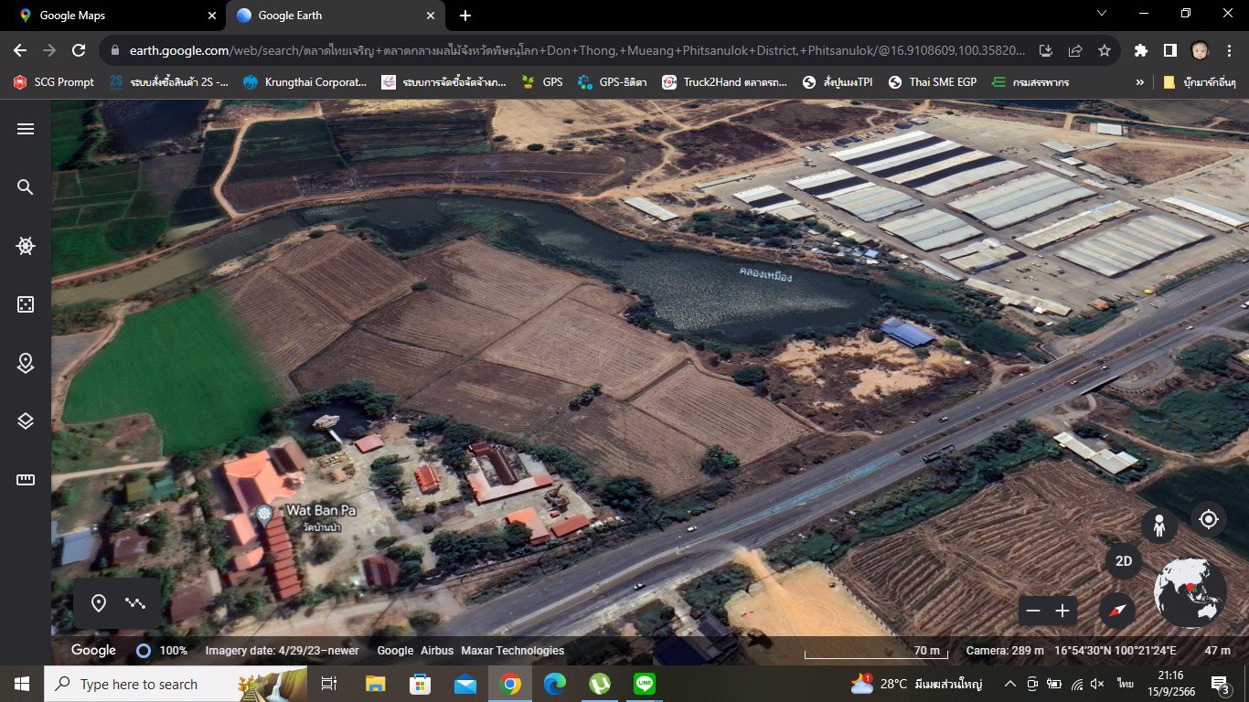Screen dimensions: 1249x702
Task: Open the Chrome tab search dropdown
Action: (1102, 14)
